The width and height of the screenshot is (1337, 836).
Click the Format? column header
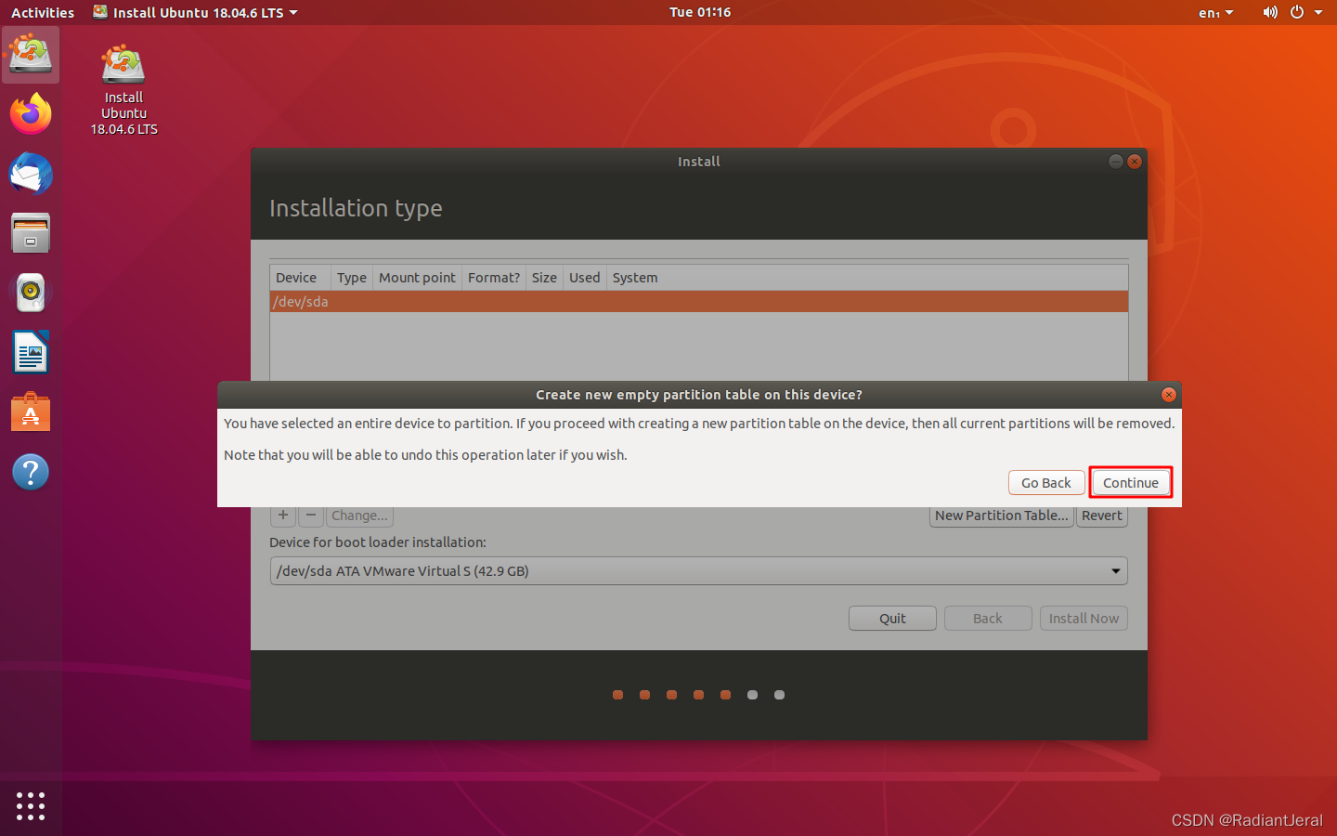tap(494, 278)
